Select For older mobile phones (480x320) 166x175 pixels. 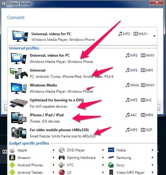tap(82, 133)
